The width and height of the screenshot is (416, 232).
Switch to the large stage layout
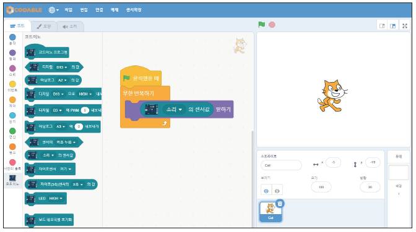pyautogui.click(x=392, y=26)
